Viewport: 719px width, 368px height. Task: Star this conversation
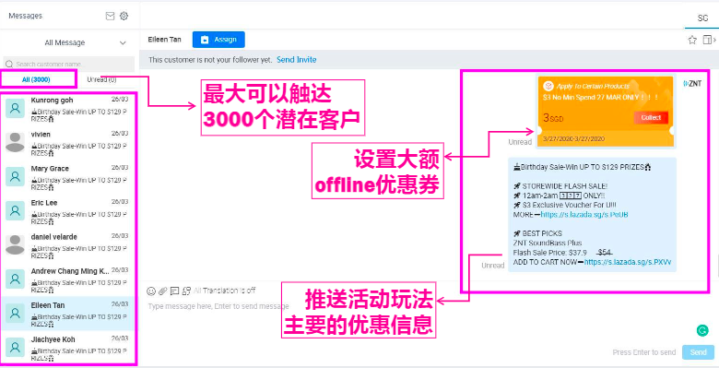click(692, 40)
